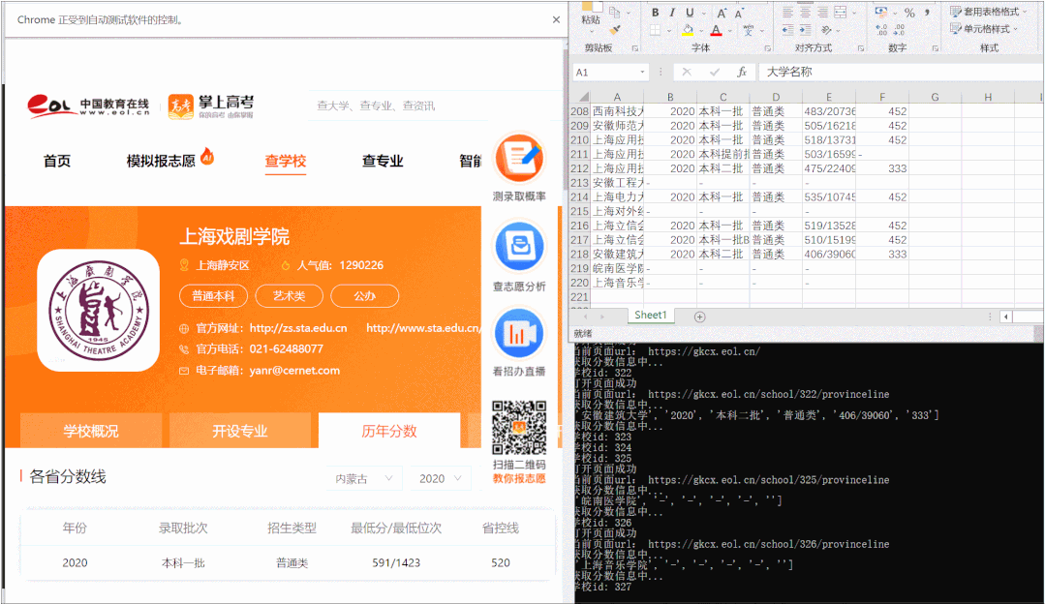
Task: Toggle Italic formatting in Excel
Action: coord(672,13)
